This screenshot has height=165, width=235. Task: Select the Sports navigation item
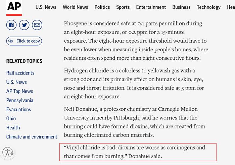[123, 7]
